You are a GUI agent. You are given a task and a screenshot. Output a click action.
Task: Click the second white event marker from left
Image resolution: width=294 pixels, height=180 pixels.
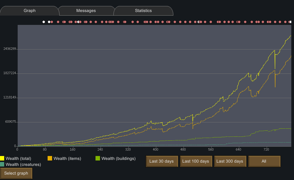[x=49, y=22]
